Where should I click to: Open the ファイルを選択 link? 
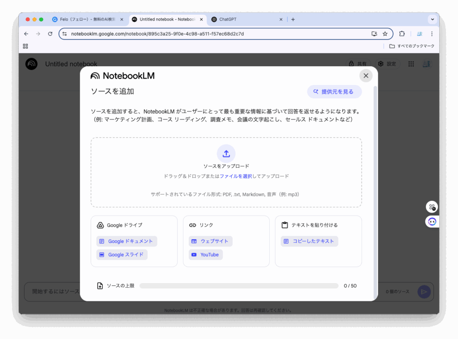coord(236,176)
